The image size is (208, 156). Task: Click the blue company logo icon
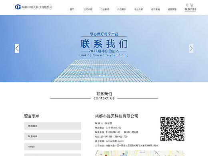18,7
